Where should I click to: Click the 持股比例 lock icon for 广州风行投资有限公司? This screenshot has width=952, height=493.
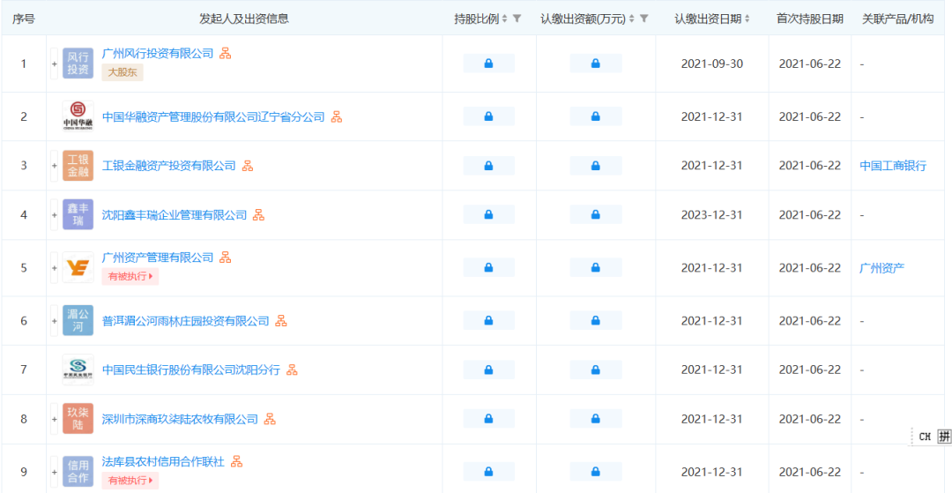(488, 63)
